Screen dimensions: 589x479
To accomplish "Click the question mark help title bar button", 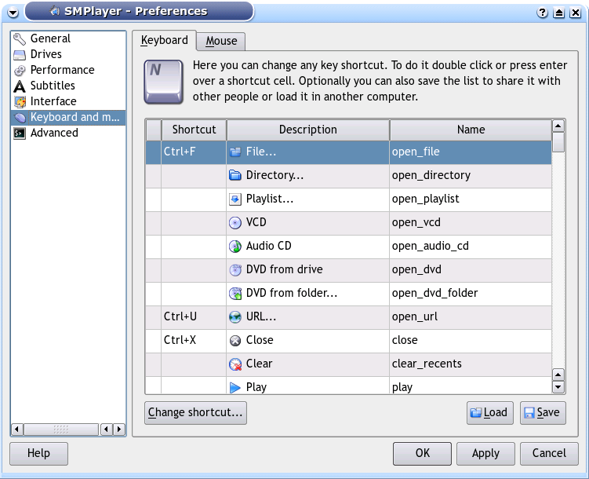I will click(542, 13).
